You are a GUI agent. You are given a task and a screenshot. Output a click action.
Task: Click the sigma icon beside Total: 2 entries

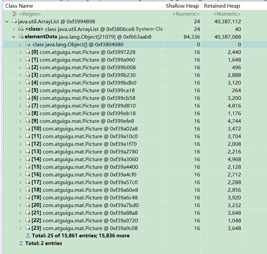click(x=21, y=243)
